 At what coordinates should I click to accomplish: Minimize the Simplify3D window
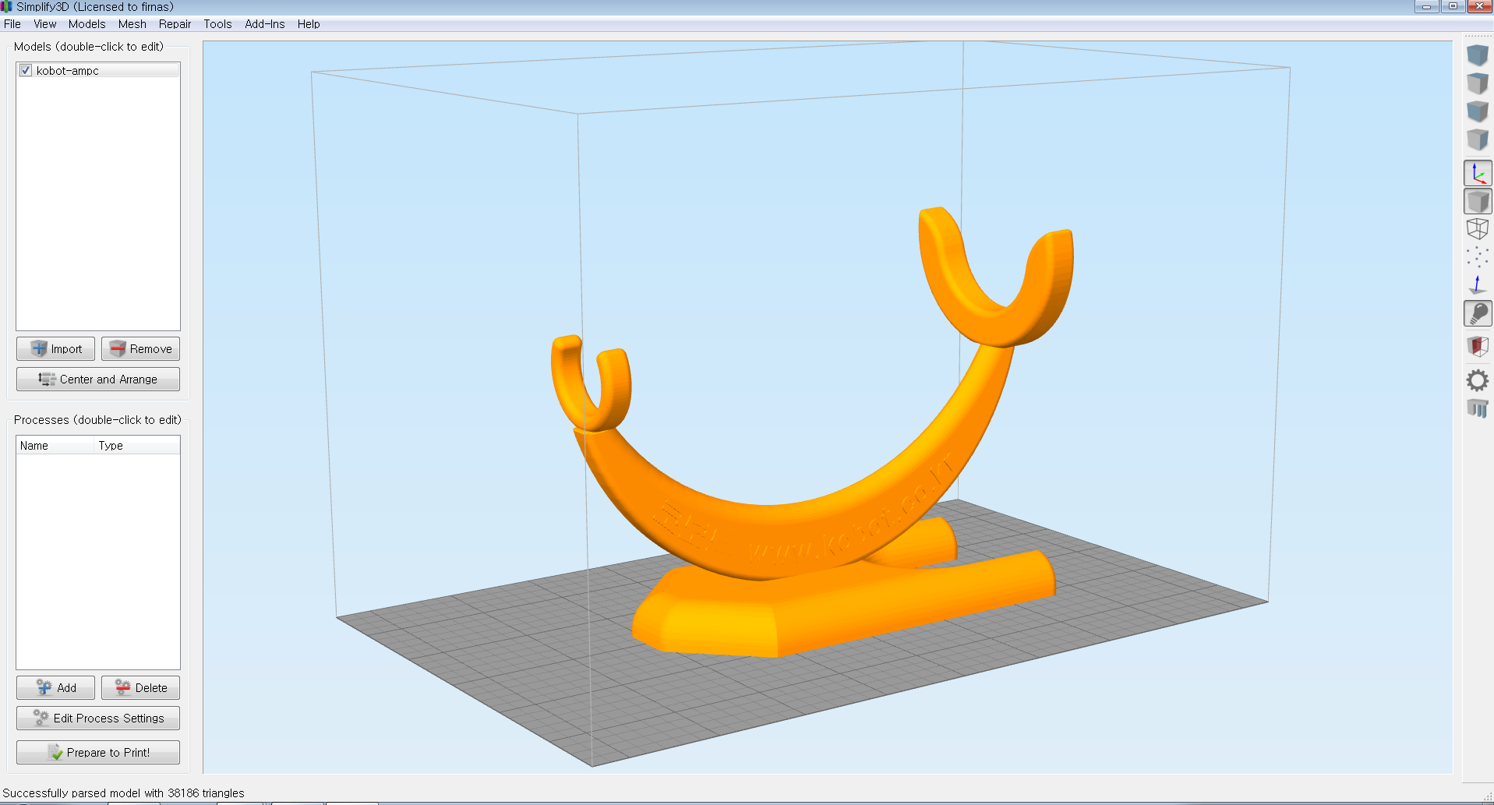1426,6
